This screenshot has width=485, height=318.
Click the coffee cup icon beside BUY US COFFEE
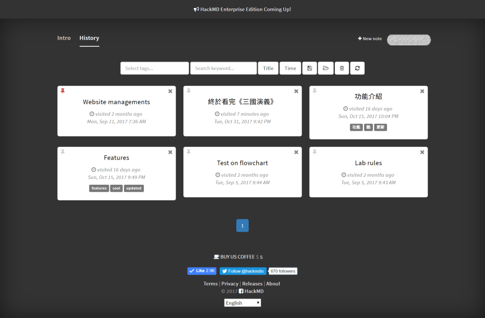(216, 257)
